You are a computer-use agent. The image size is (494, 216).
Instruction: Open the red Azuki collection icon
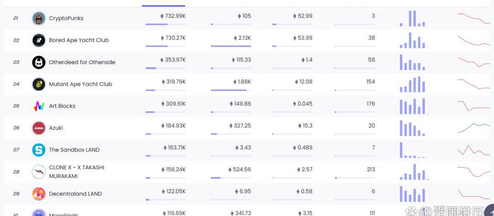pyautogui.click(x=38, y=128)
